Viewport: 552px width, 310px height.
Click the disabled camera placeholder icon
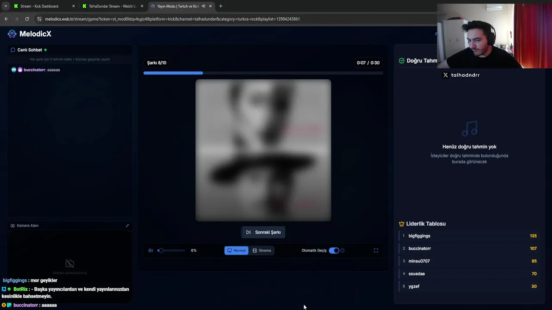(x=70, y=263)
